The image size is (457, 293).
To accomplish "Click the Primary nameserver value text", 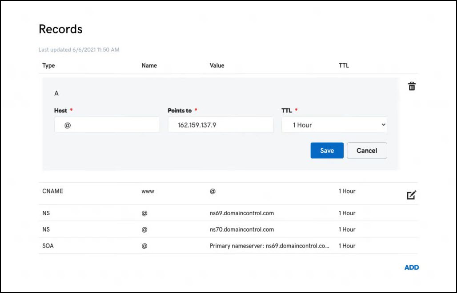I will point(269,246).
